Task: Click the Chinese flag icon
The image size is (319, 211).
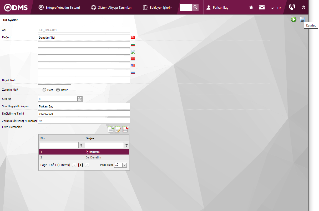Action: pos(133,59)
